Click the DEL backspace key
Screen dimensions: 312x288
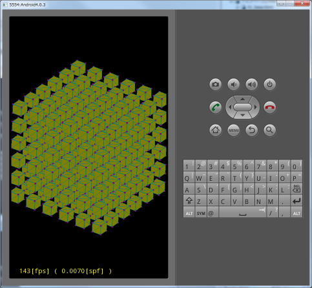coord(296,189)
